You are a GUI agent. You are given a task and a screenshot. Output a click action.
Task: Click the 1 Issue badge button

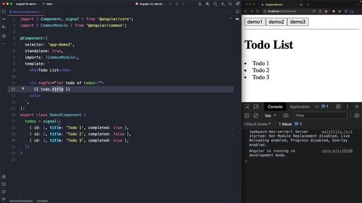[290, 124]
